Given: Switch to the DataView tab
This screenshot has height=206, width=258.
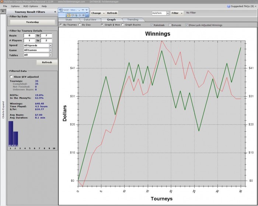Looking at the screenshot, I should (90, 19).
